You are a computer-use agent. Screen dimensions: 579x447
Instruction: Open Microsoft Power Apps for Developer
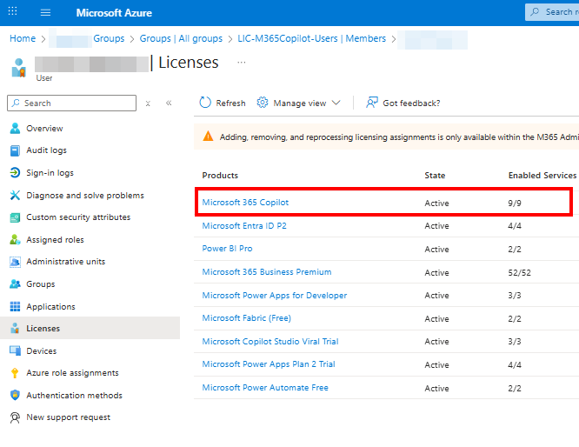(x=275, y=295)
